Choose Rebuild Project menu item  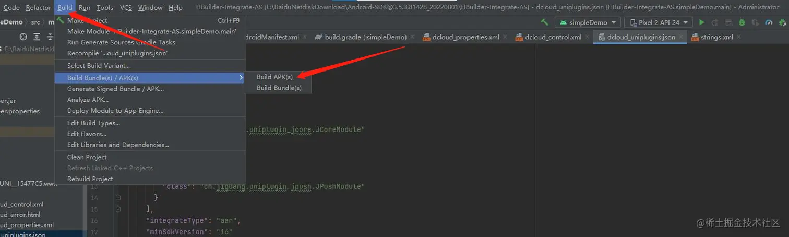coord(150,179)
